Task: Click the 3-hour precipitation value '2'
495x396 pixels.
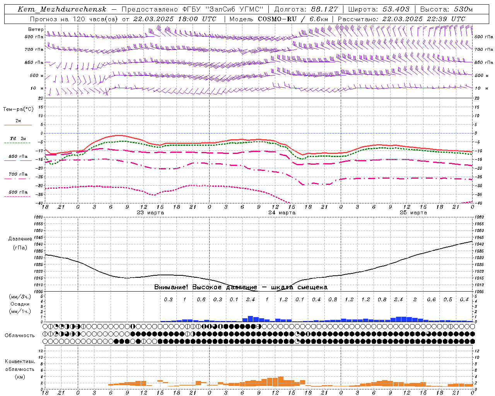Action: click(415, 300)
